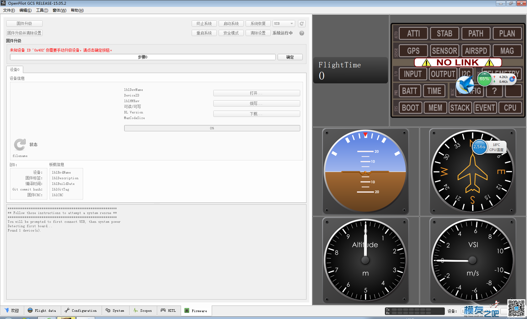The image size is (527, 319).
Task: Click the 2.56G memory bubble
Action: pos(479,147)
